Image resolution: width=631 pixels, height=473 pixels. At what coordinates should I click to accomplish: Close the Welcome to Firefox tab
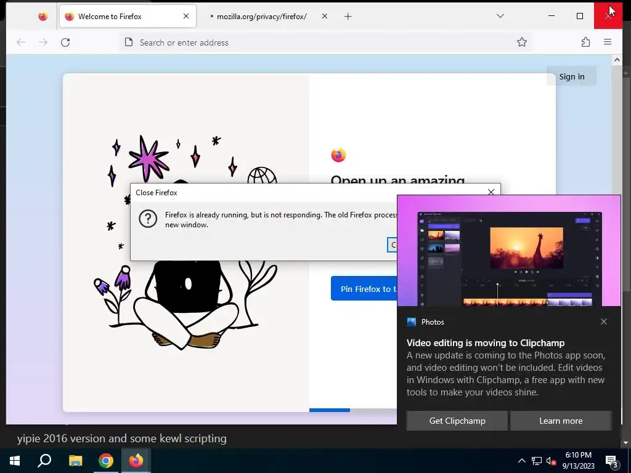coord(186,17)
